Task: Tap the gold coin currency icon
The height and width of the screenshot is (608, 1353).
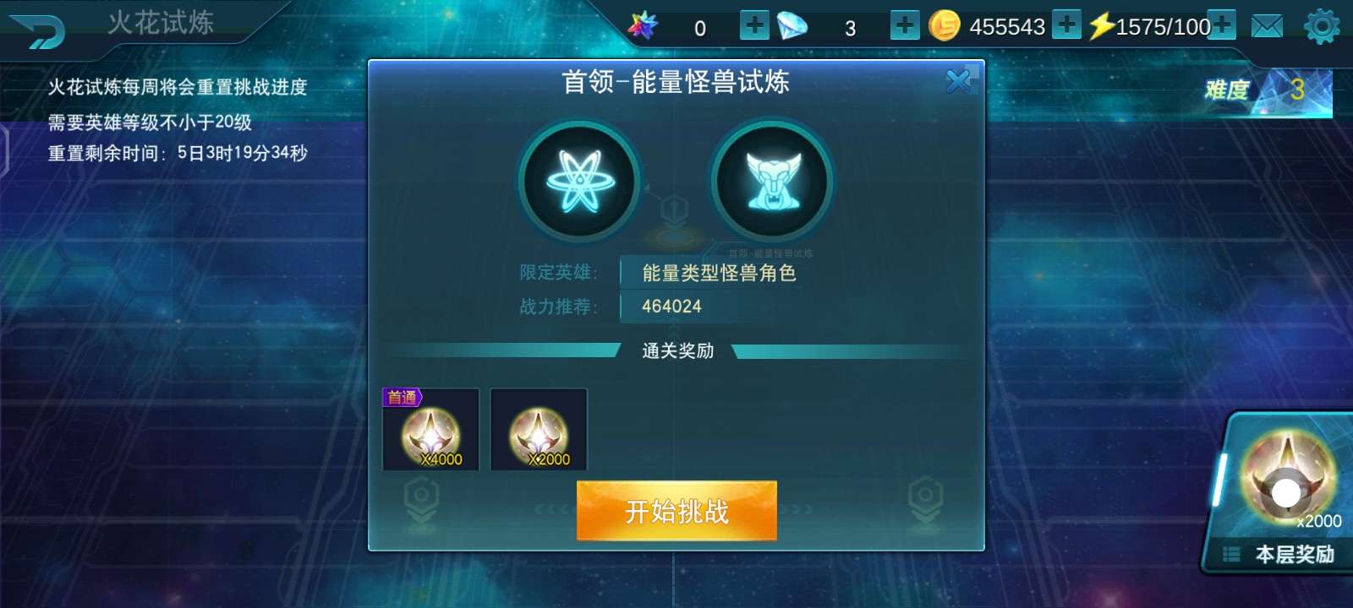Action: tap(944, 26)
